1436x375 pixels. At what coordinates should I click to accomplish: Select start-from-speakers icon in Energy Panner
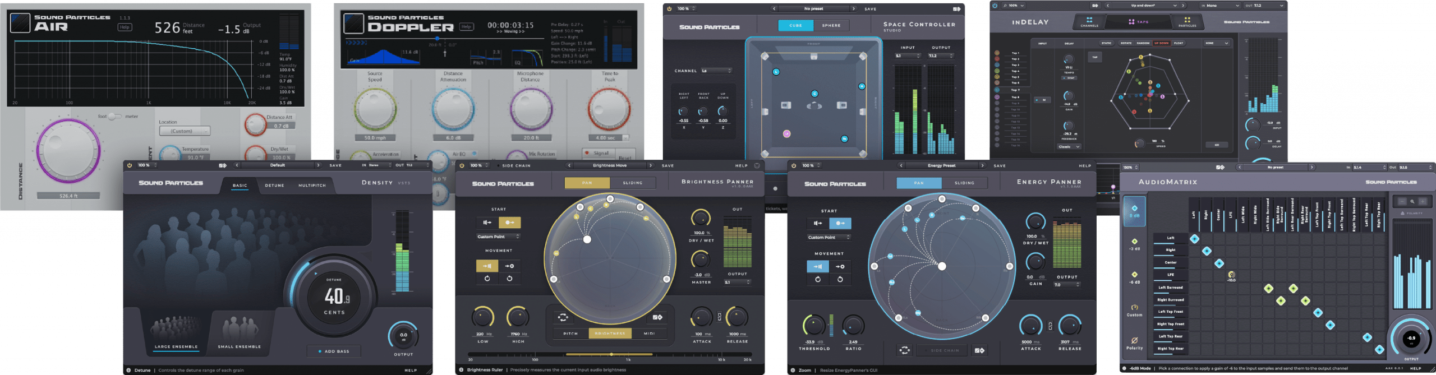[818, 223]
